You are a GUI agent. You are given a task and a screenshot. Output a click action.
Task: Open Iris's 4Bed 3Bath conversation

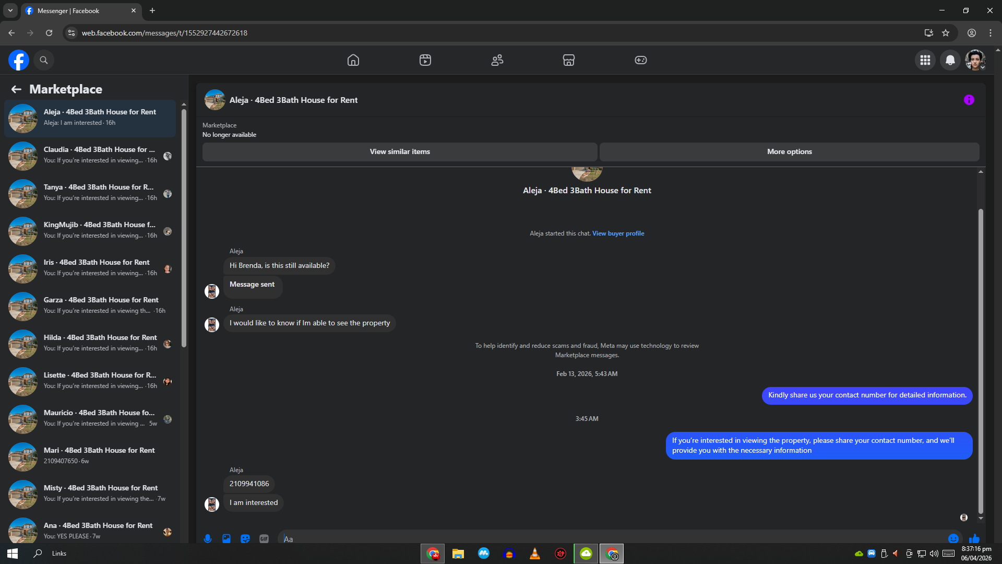(90, 269)
